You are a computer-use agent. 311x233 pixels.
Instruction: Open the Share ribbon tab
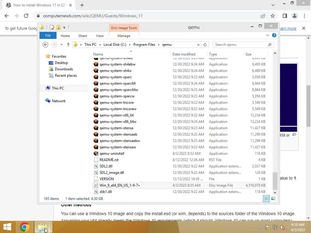pyautogui.click(x=83, y=36)
